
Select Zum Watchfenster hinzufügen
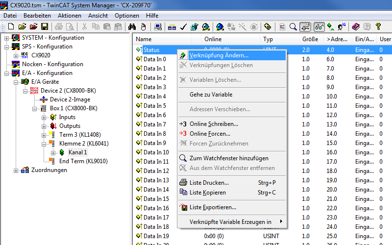tap(232, 158)
